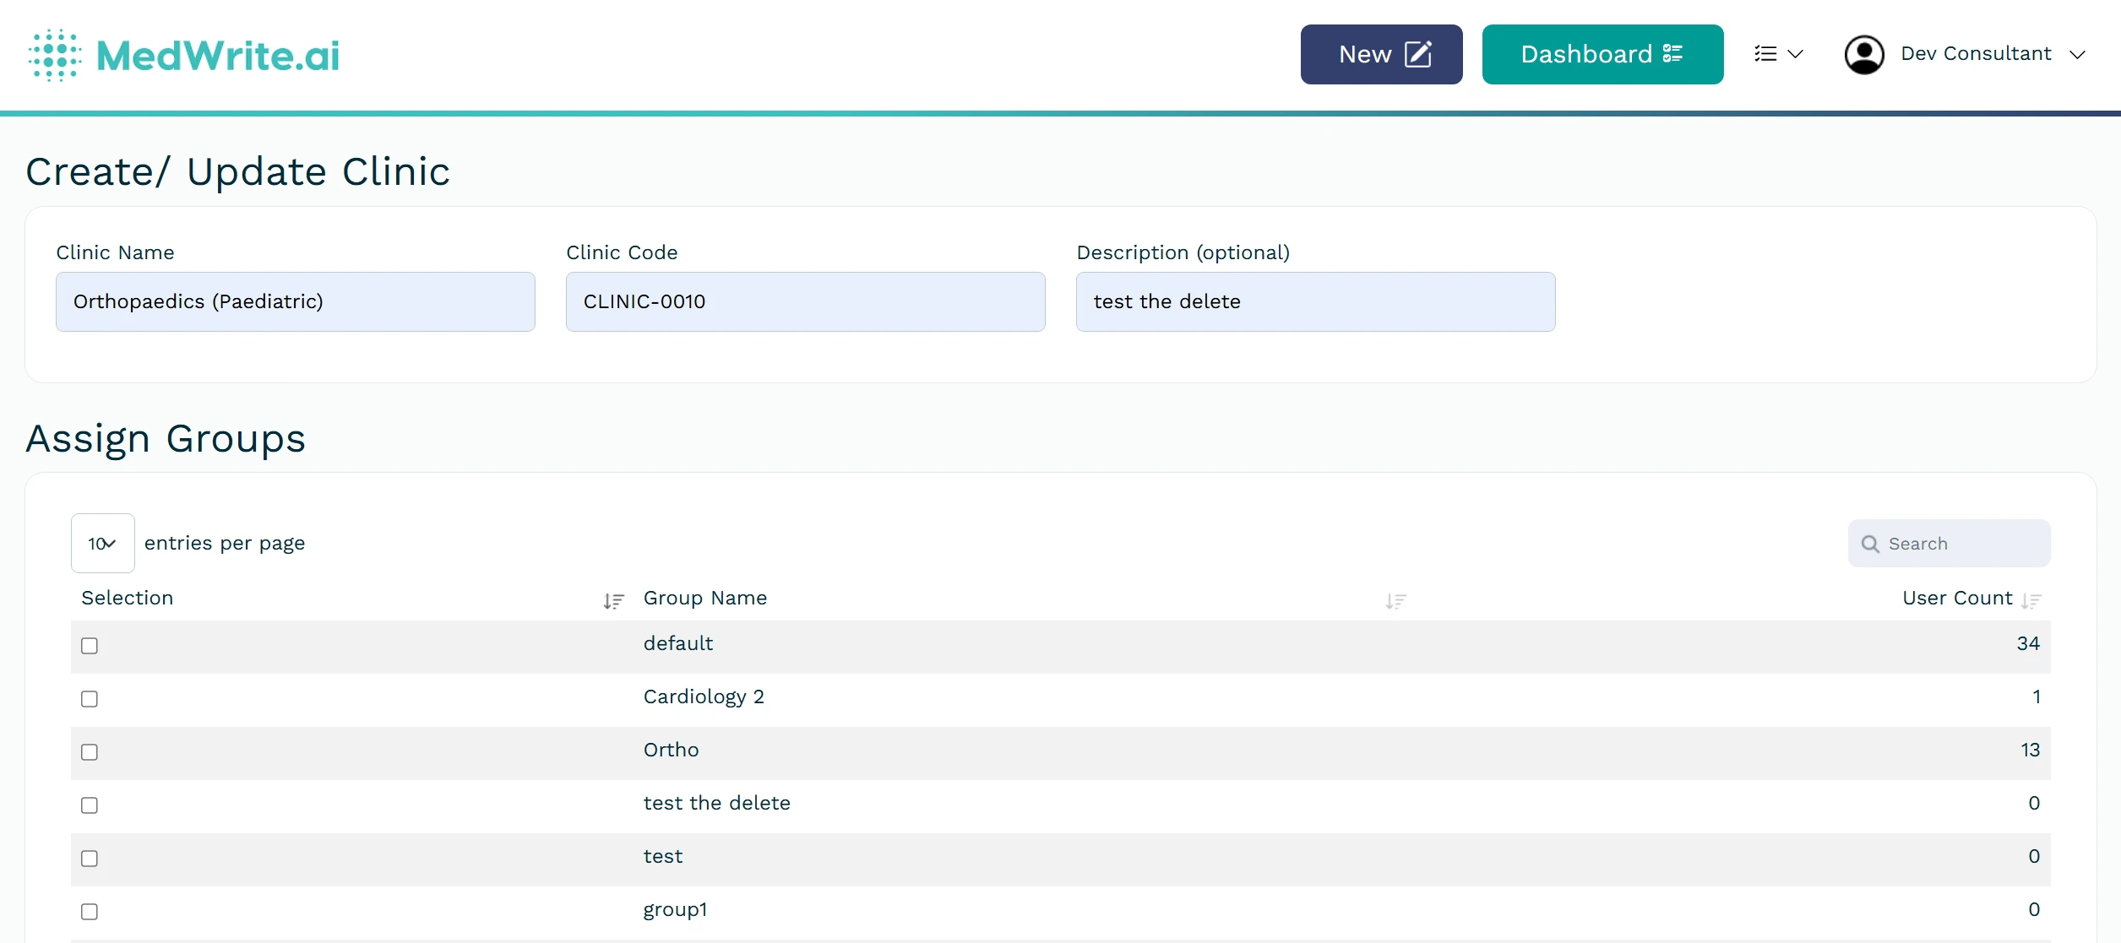Viewport: 2121px width, 943px height.
Task: Click the magnifier icon in the search box
Action: pos(1870,543)
